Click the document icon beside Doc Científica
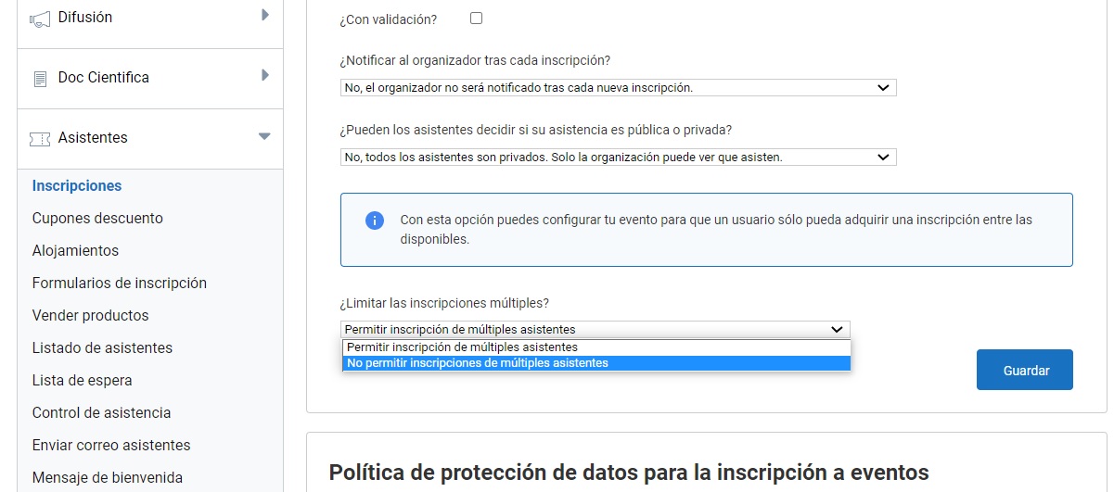Viewport: 1114px width, 492px height. (x=40, y=79)
